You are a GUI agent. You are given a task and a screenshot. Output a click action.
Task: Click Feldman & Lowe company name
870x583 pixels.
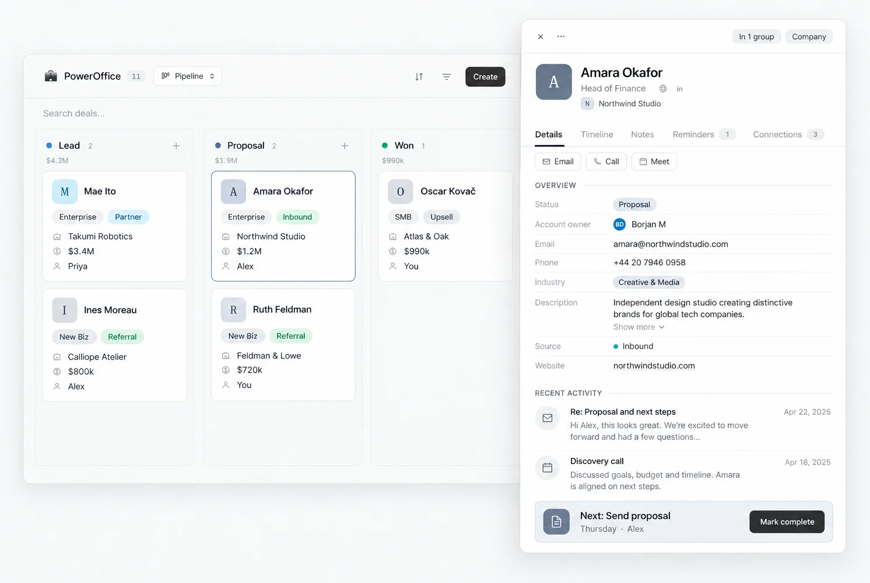[269, 356]
